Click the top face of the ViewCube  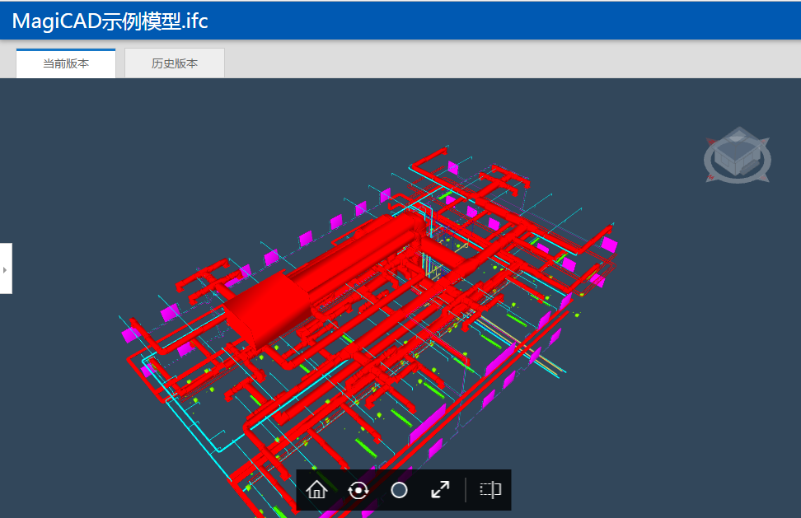[x=738, y=150]
